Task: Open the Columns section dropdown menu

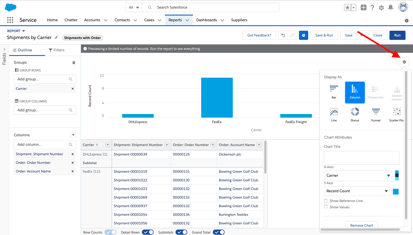Action: point(73,135)
